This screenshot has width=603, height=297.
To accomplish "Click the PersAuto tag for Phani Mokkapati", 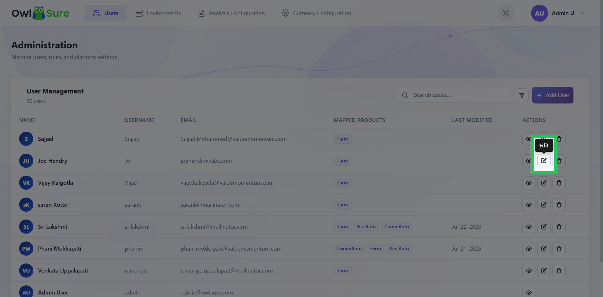I will tap(399, 249).
